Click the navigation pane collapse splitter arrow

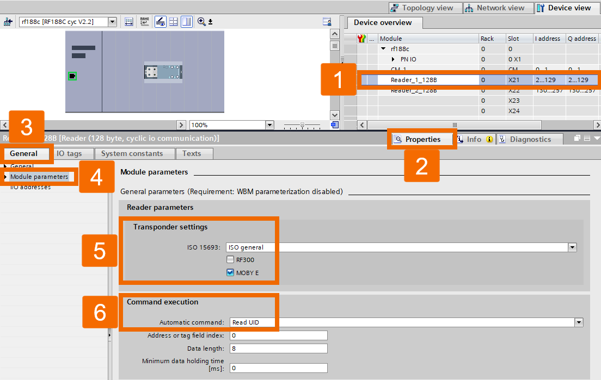(x=109, y=335)
